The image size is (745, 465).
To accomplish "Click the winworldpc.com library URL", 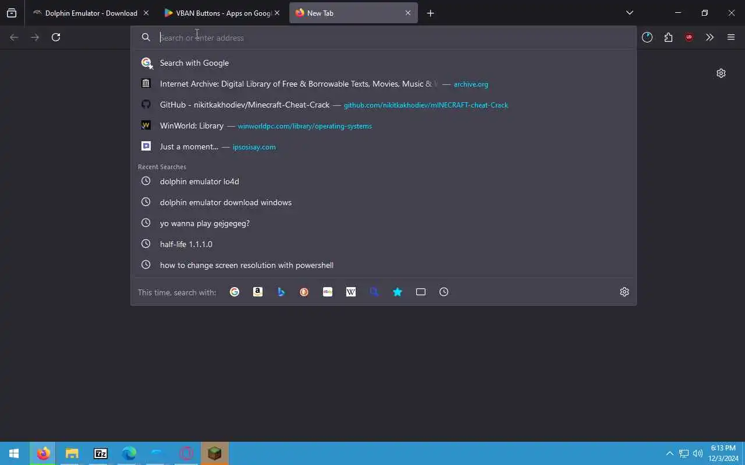I will [305, 126].
